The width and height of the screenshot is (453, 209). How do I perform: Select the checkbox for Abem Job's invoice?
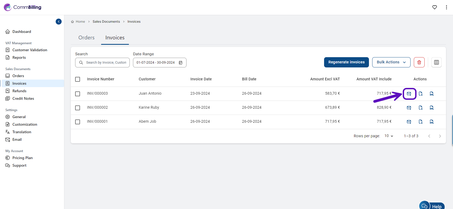tap(78, 122)
